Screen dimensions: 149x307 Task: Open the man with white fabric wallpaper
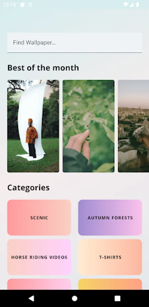click(33, 126)
